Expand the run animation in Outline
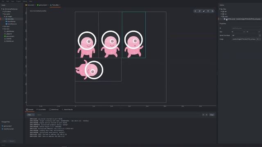Screen dimensions: 262x147 coord(221,14)
